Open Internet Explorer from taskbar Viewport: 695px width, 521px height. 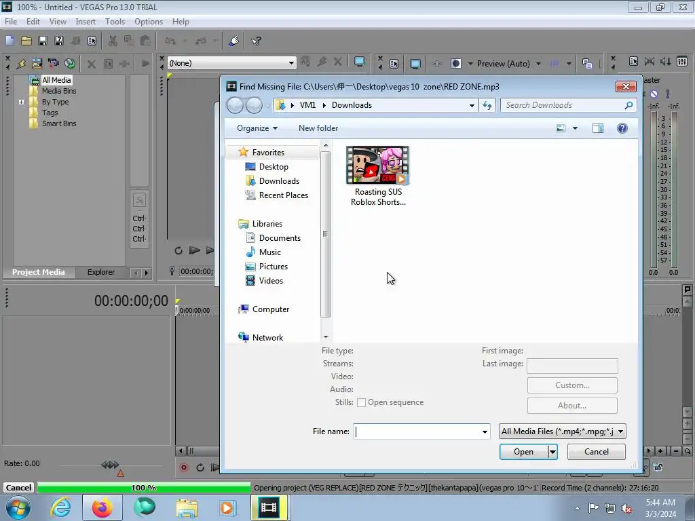pyautogui.click(x=60, y=507)
